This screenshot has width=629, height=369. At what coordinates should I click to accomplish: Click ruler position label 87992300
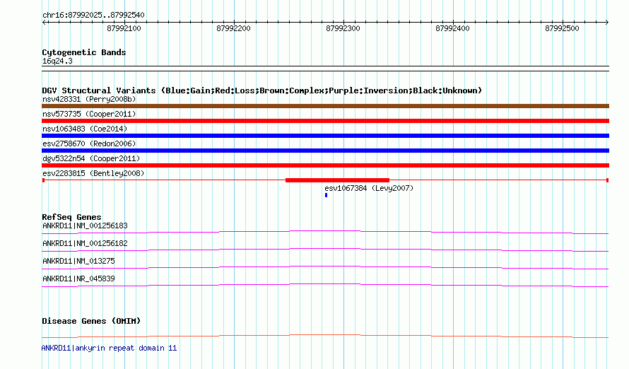343,28
